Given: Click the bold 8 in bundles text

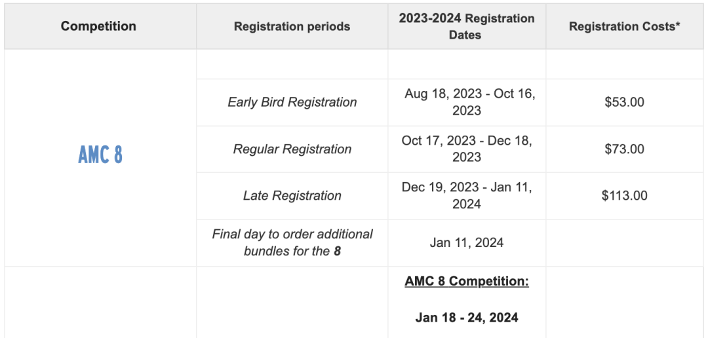Looking at the screenshot, I should click(x=338, y=252).
